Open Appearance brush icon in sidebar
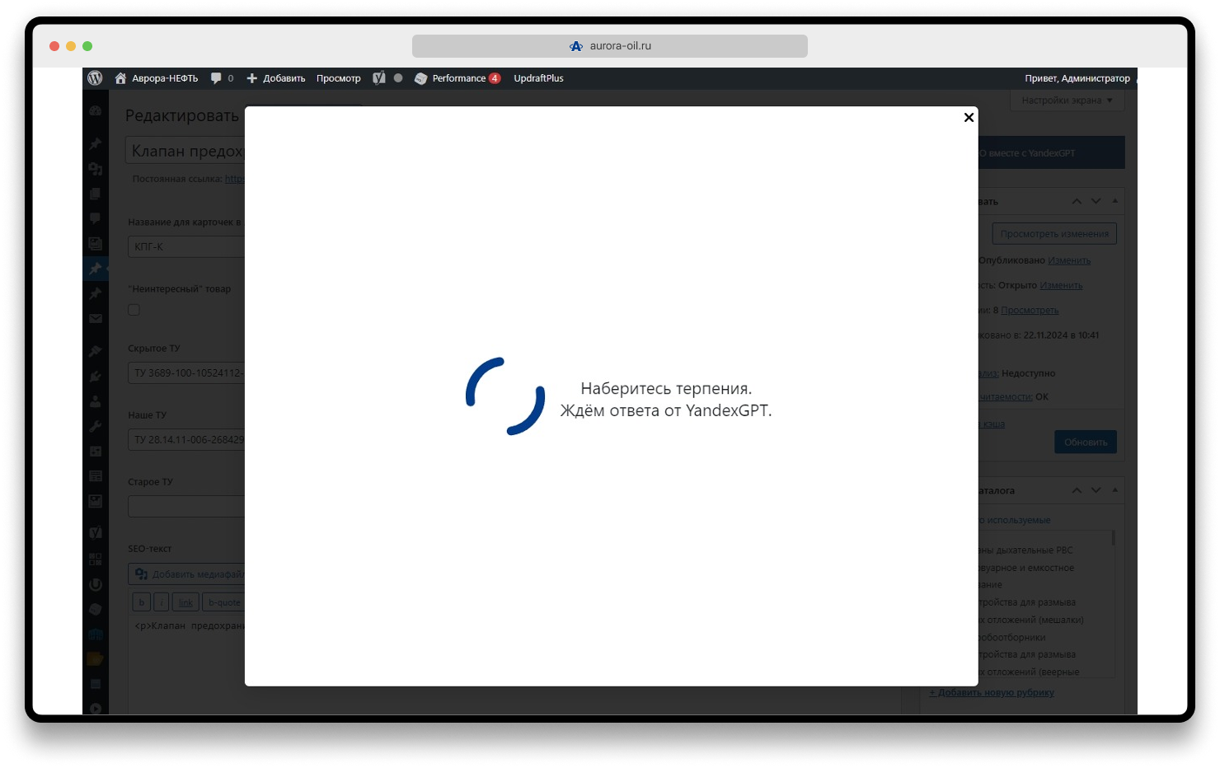 (x=96, y=351)
